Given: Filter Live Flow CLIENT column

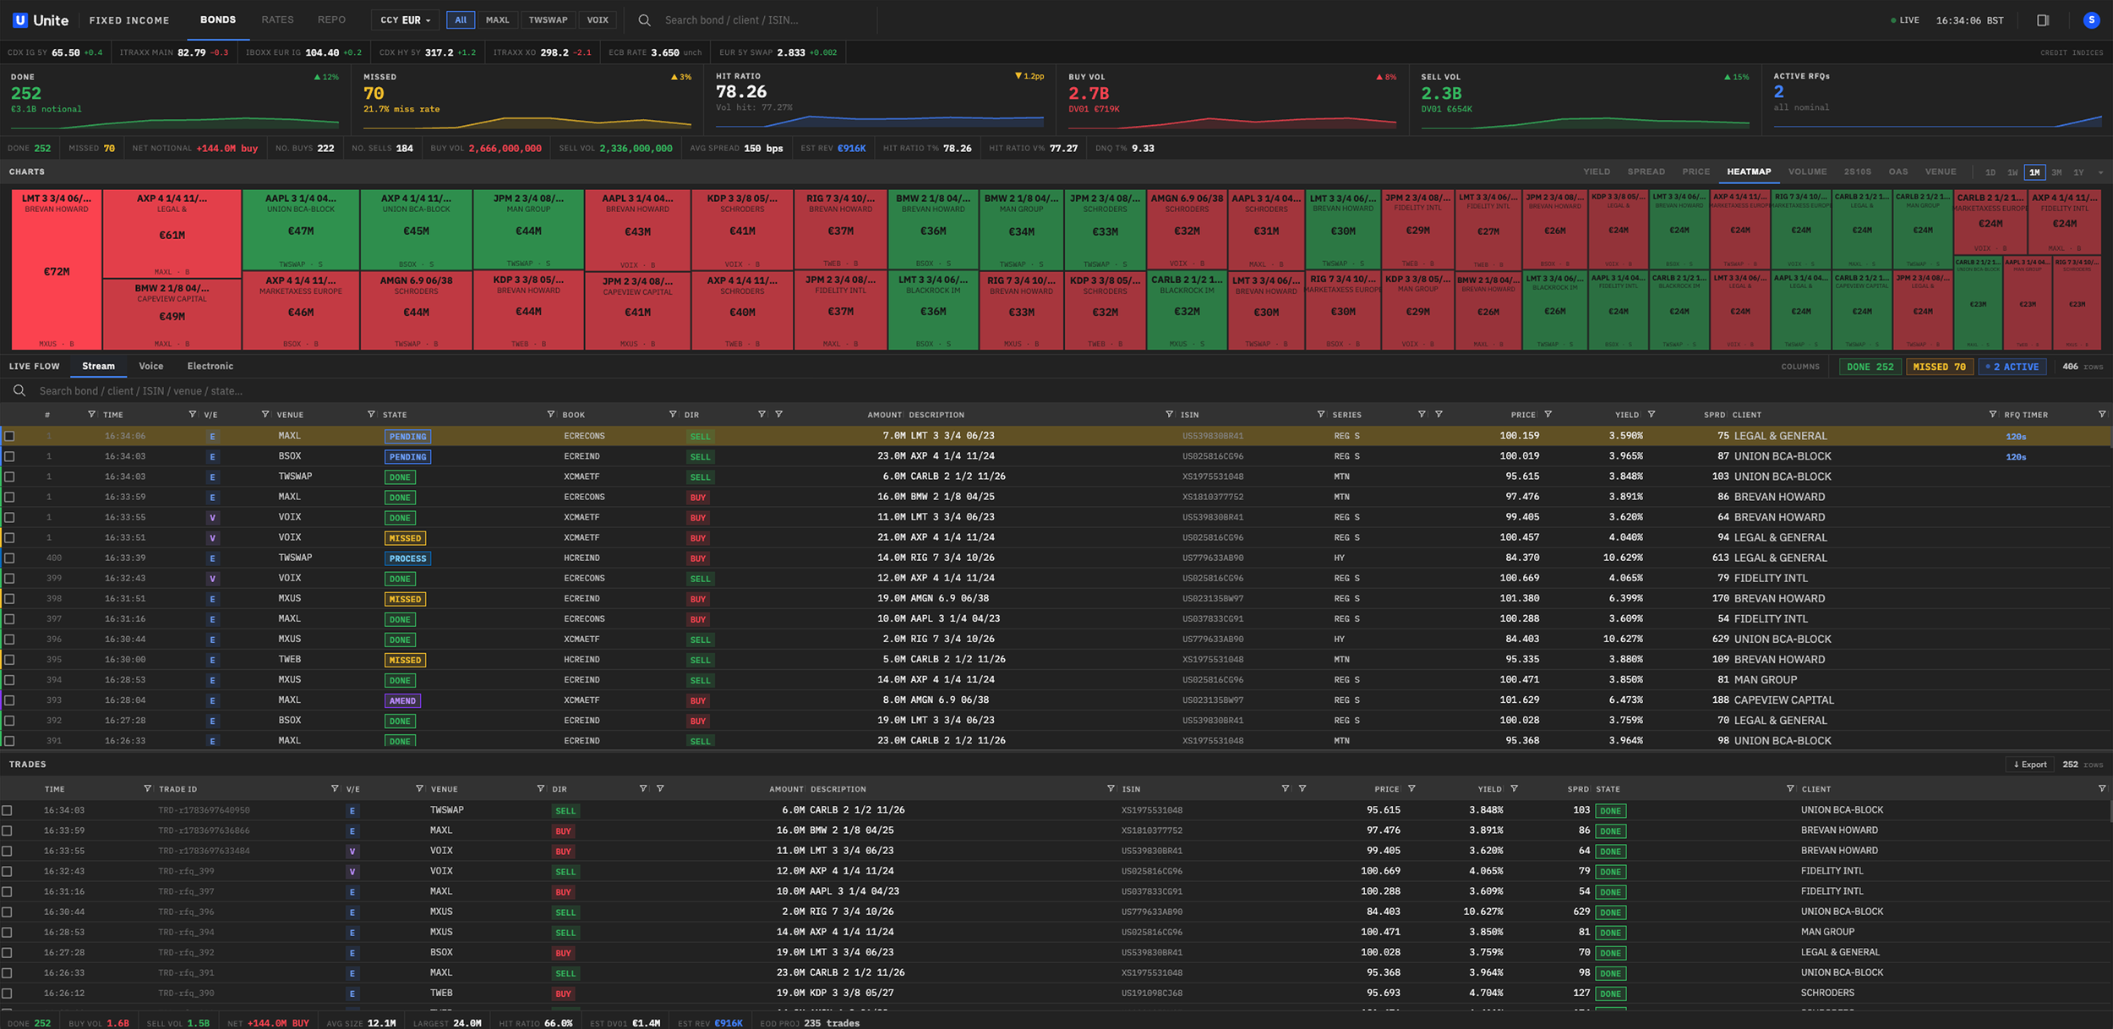Looking at the screenshot, I should [x=1992, y=414].
